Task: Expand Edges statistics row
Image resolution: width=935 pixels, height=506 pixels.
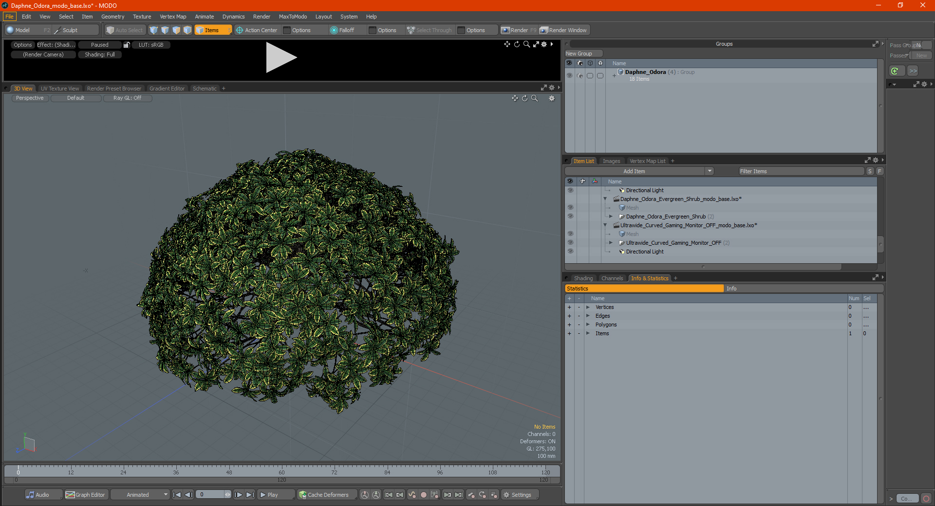Action: click(588, 316)
